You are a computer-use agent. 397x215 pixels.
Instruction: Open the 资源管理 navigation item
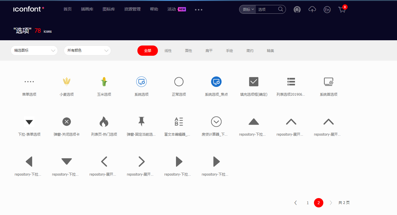pyautogui.click(x=132, y=9)
